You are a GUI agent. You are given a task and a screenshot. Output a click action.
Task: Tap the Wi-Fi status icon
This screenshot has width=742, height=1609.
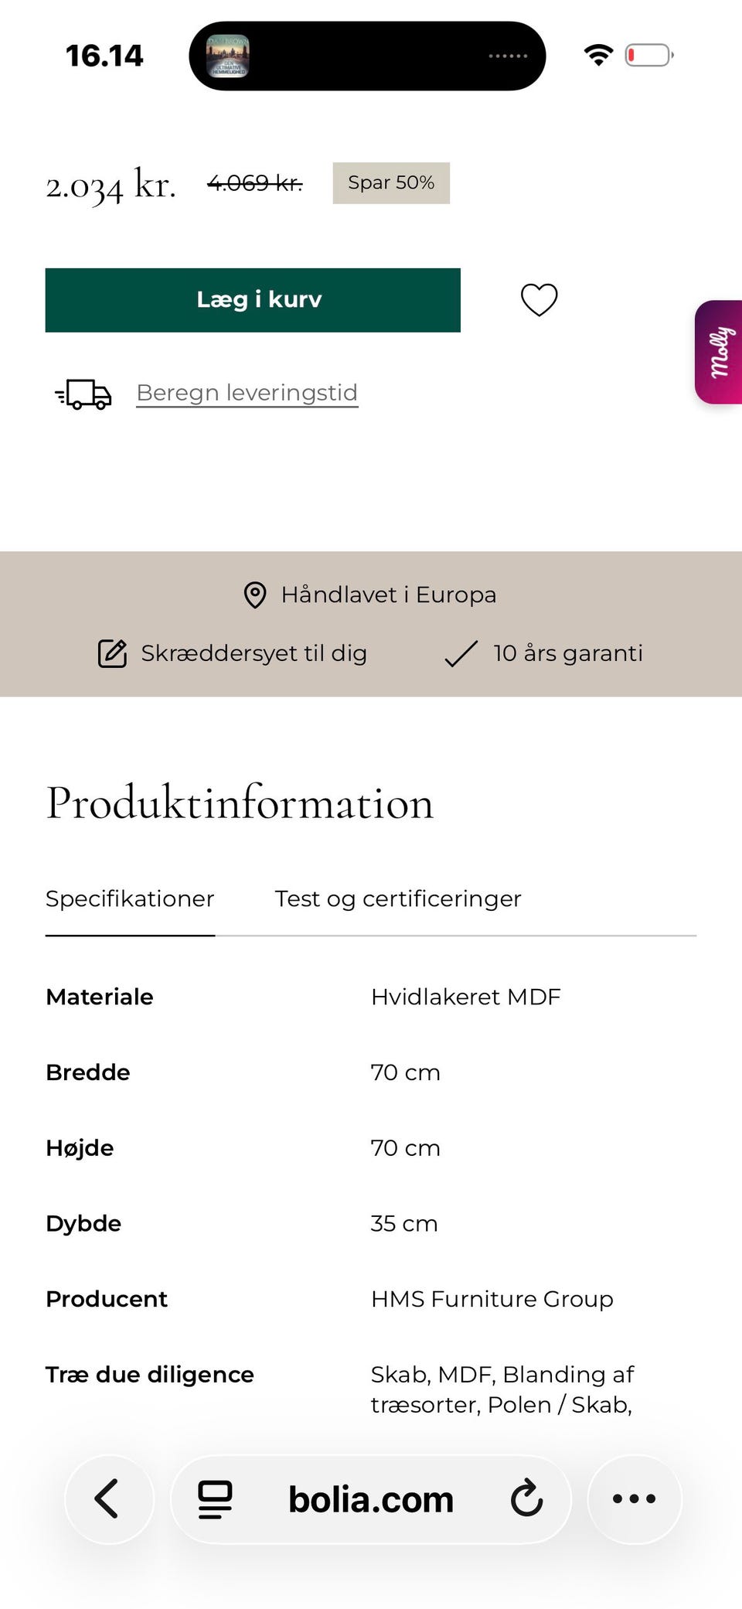tap(598, 55)
